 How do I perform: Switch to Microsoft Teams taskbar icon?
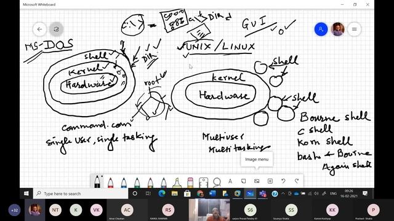pyautogui.click(x=263, y=193)
